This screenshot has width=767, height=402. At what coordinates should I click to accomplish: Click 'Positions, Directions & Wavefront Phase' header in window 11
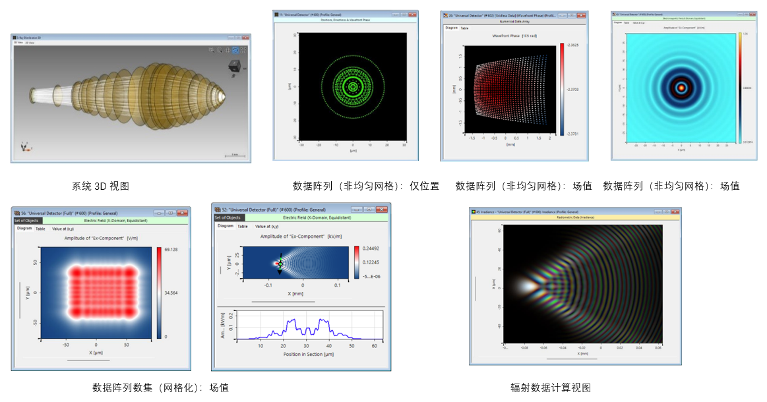[x=346, y=20]
